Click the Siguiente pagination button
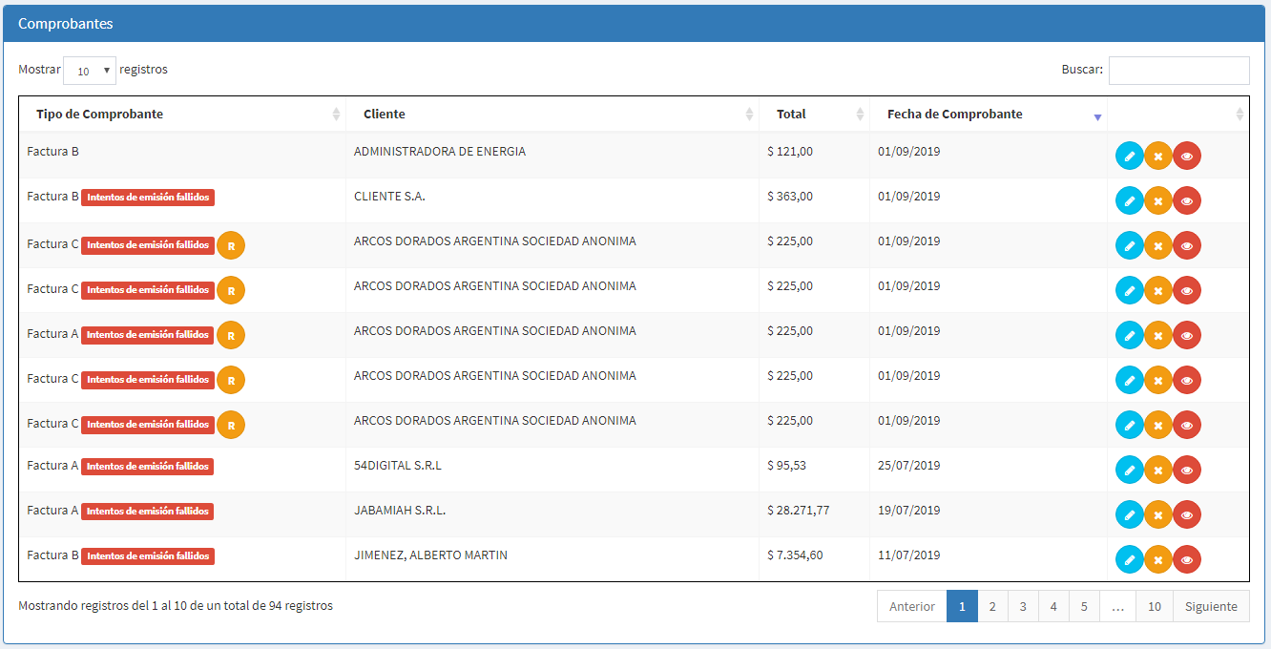Image resolution: width=1271 pixels, height=649 pixels. [x=1211, y=606]
